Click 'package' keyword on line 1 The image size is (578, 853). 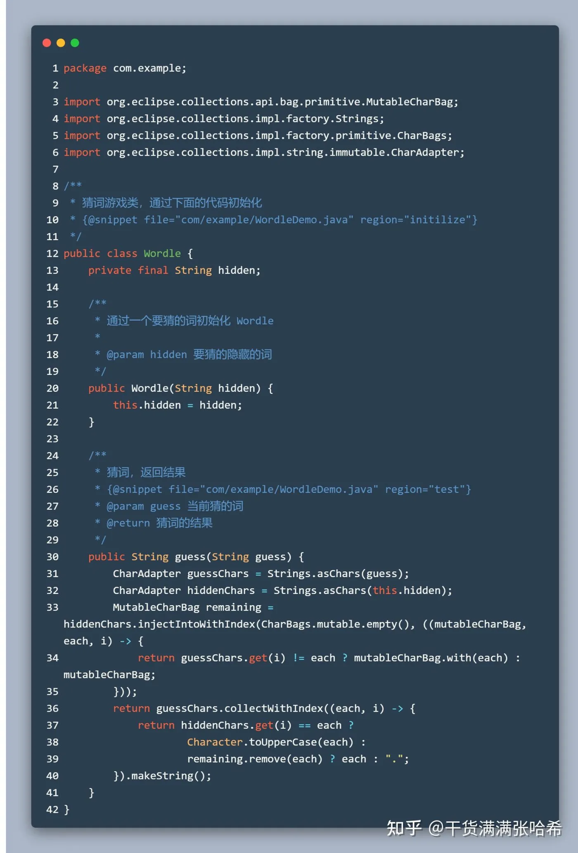(x=85, y=68)
